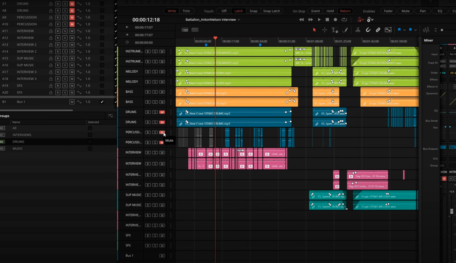Click the record transport button
The height and width of the screenshot is (263, 456).
pos(335,20)
